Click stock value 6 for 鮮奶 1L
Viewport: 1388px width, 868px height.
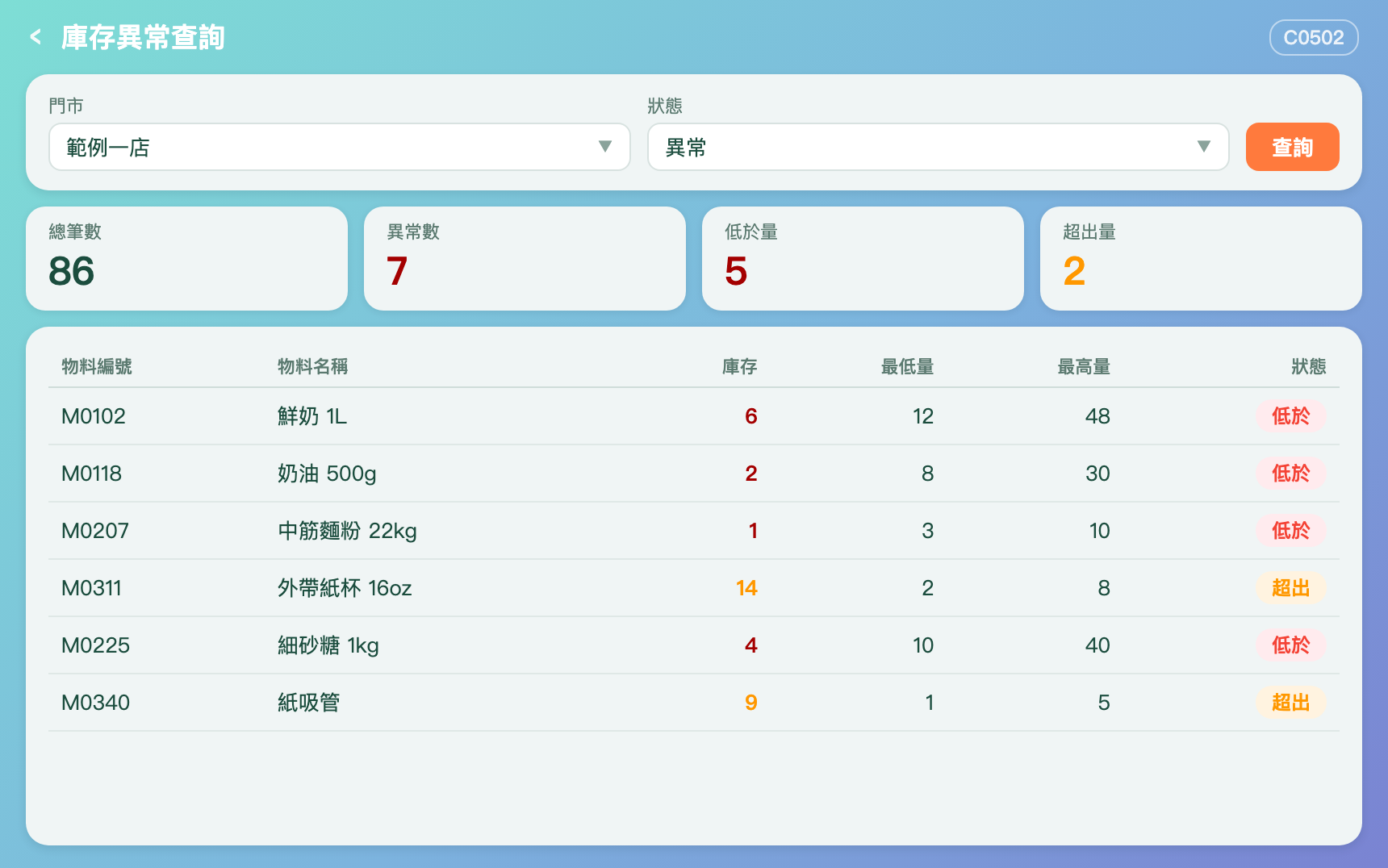(x=750, y=416)
